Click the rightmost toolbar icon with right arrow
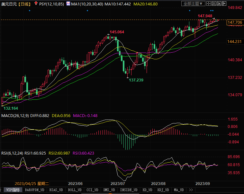 tap(225, 4)
